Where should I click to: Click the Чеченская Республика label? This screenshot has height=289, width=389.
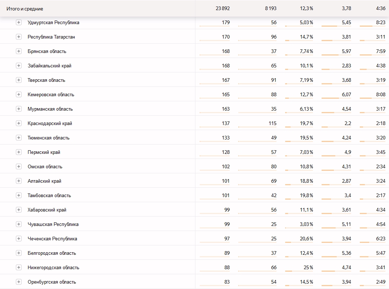pos(52,239)
